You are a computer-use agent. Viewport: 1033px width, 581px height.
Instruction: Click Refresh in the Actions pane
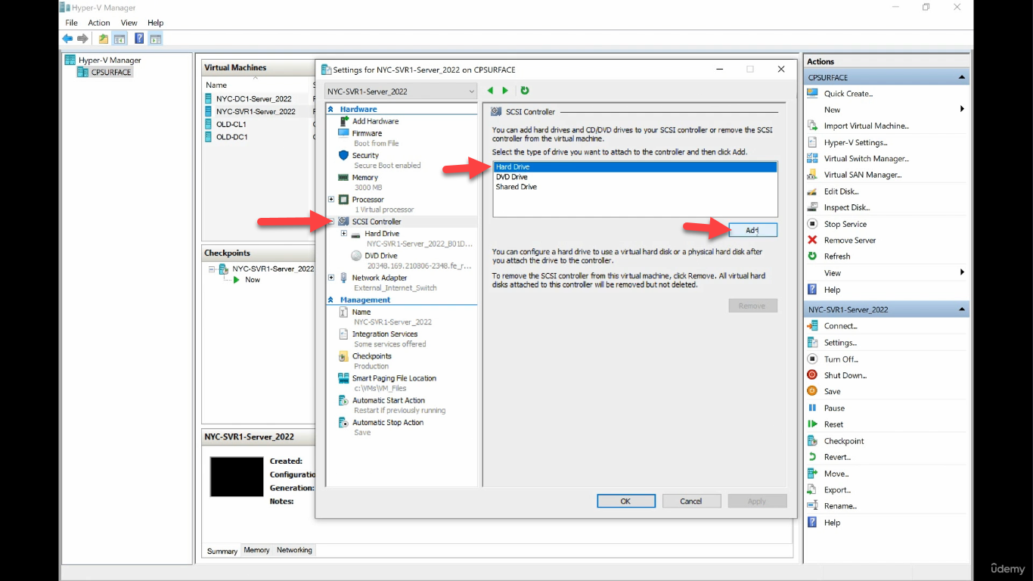837,256
